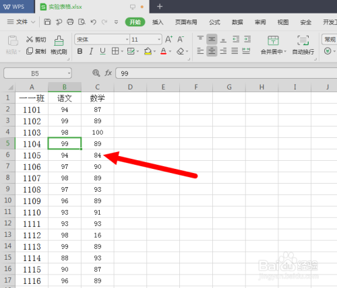Switch to the 公式 ribbon tab
337x288 pixels.
[x=214, y=22]
